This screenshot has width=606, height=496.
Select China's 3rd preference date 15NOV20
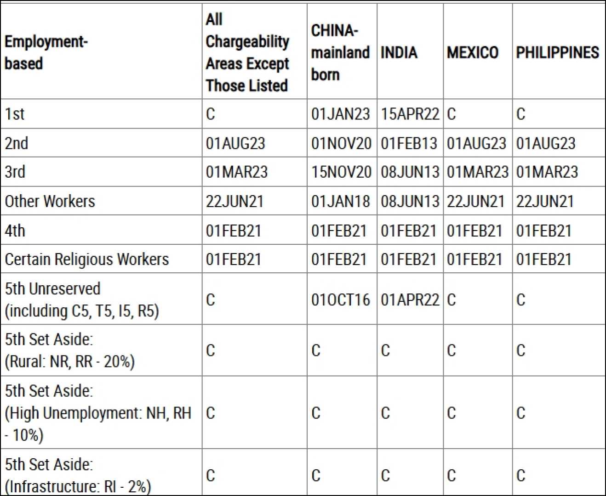point(341,172)
